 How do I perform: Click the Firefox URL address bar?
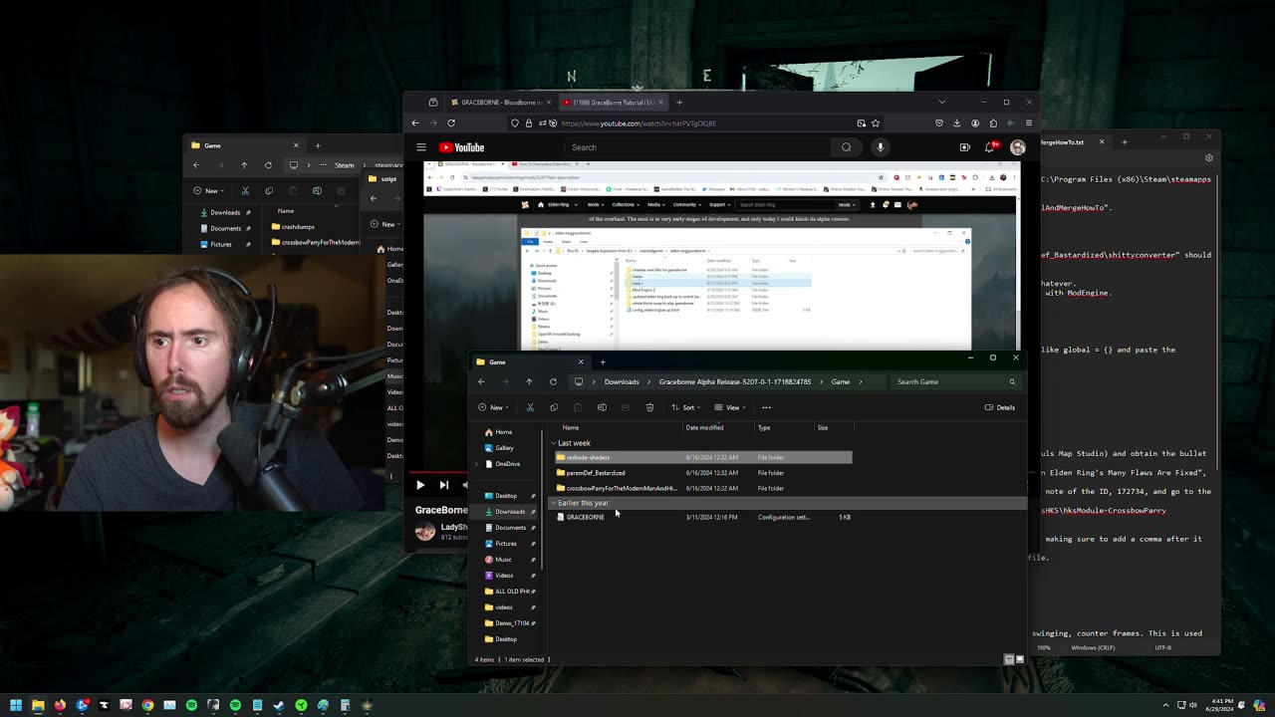click(x=697, y=122)
